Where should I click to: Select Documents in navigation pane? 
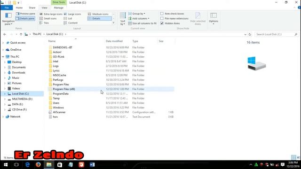pos(19,68)
